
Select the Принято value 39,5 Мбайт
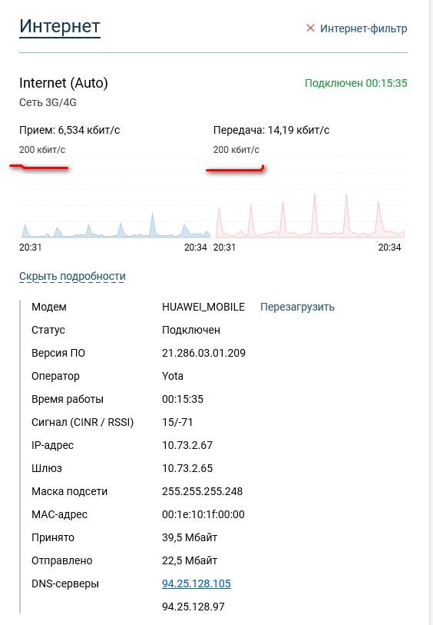(x=190, y=537)
